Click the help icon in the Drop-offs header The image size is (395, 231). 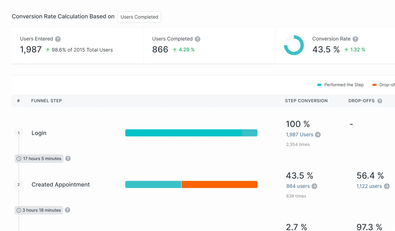coord(380,101)
